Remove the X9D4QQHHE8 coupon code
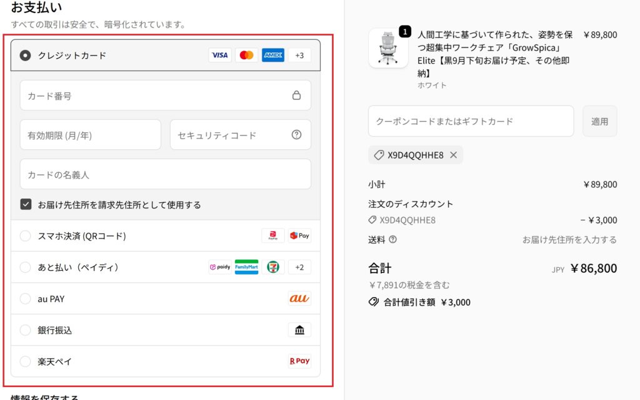The height and width of the screenshot is (400, 640). pos(454,155)
